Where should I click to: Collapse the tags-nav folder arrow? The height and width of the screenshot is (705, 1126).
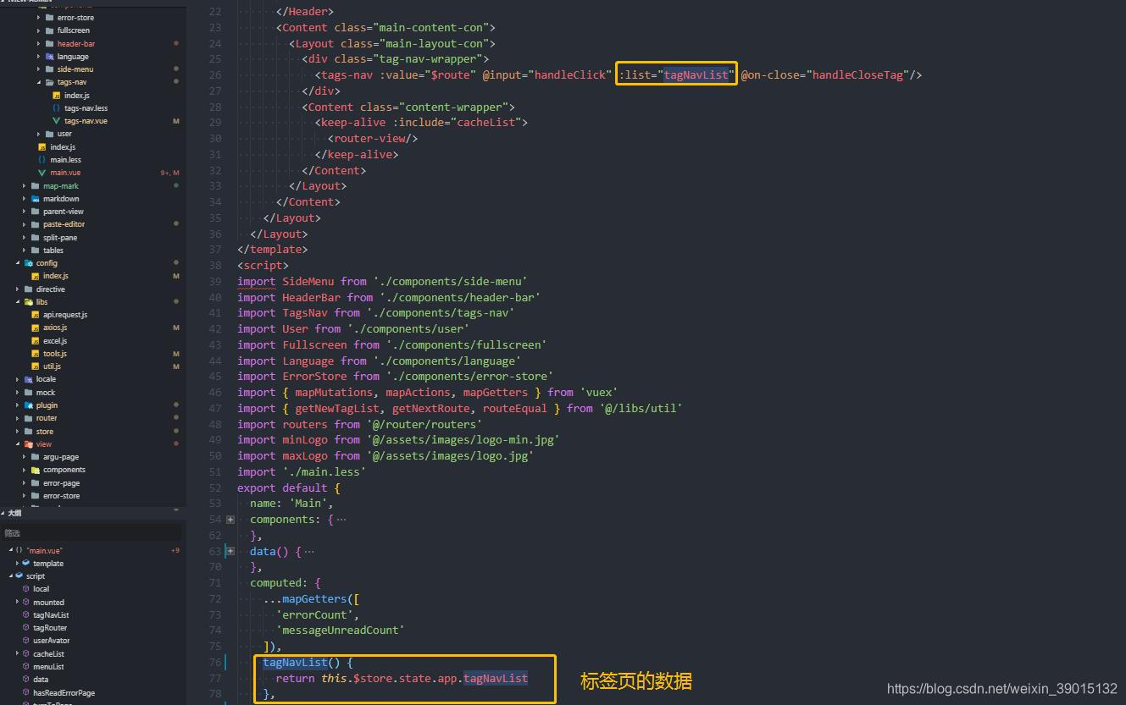click(38, 82)
